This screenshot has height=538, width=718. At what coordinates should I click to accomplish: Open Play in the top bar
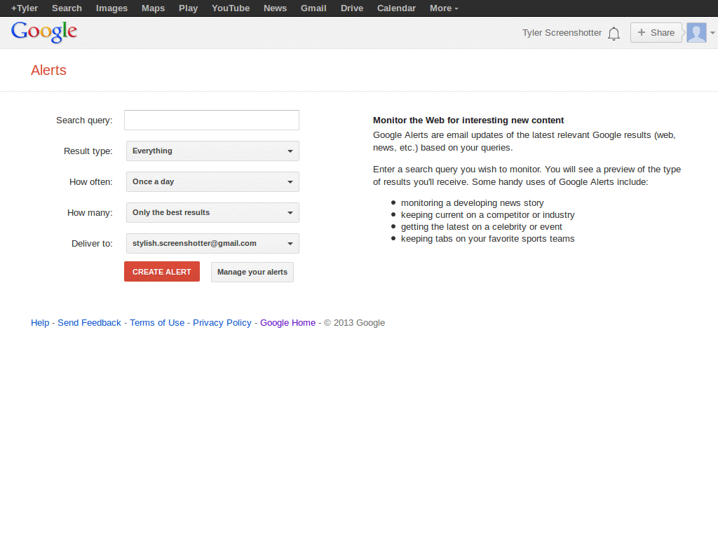[188, 8]
